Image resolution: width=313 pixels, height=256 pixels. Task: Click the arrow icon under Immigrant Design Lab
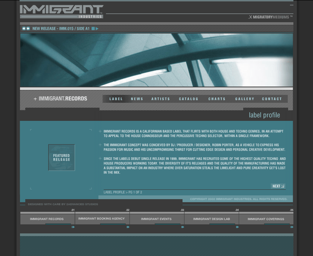tap(237, 227)
